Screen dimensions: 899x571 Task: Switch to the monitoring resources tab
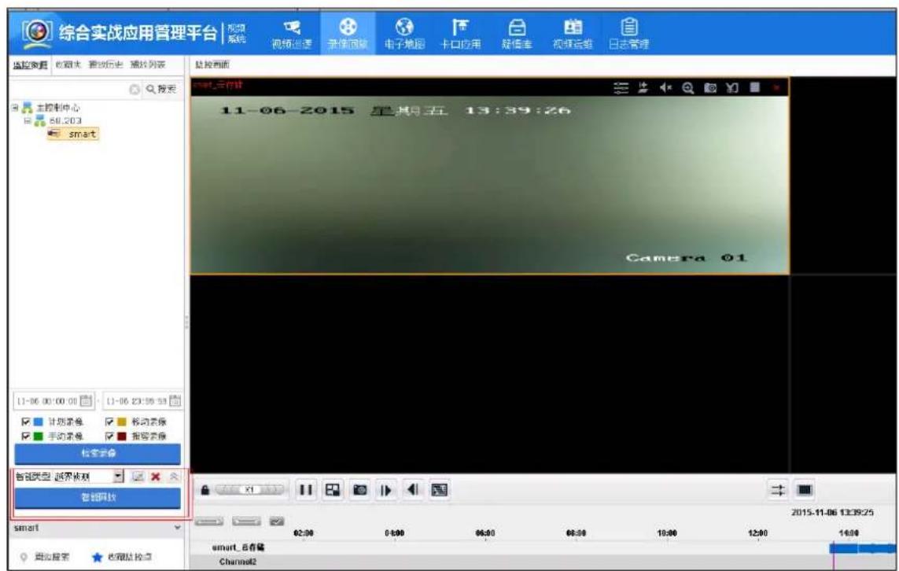click(31, 64)
